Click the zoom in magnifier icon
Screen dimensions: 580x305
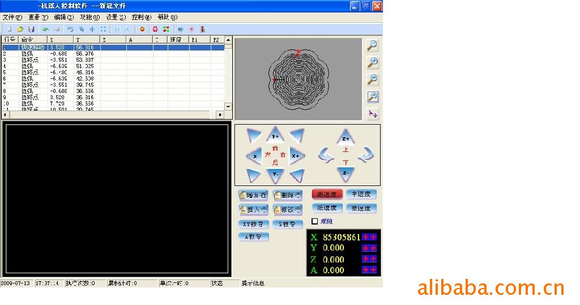point(373,62)
